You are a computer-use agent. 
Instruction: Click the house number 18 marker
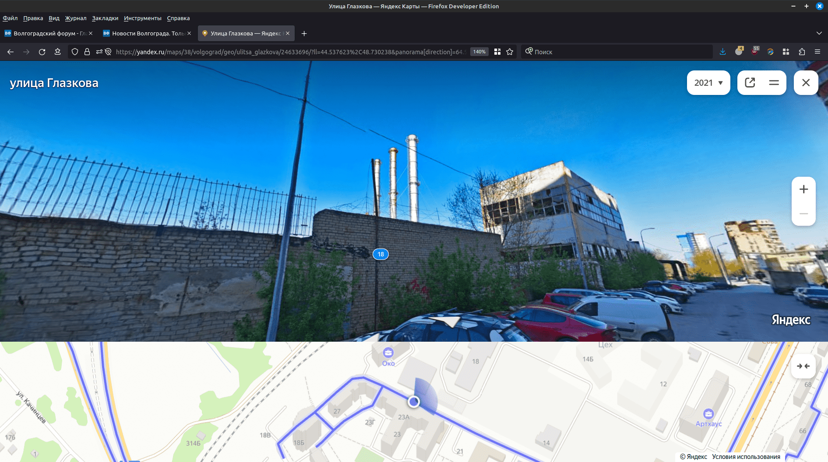pyautogui.click(x=381, y=254)
